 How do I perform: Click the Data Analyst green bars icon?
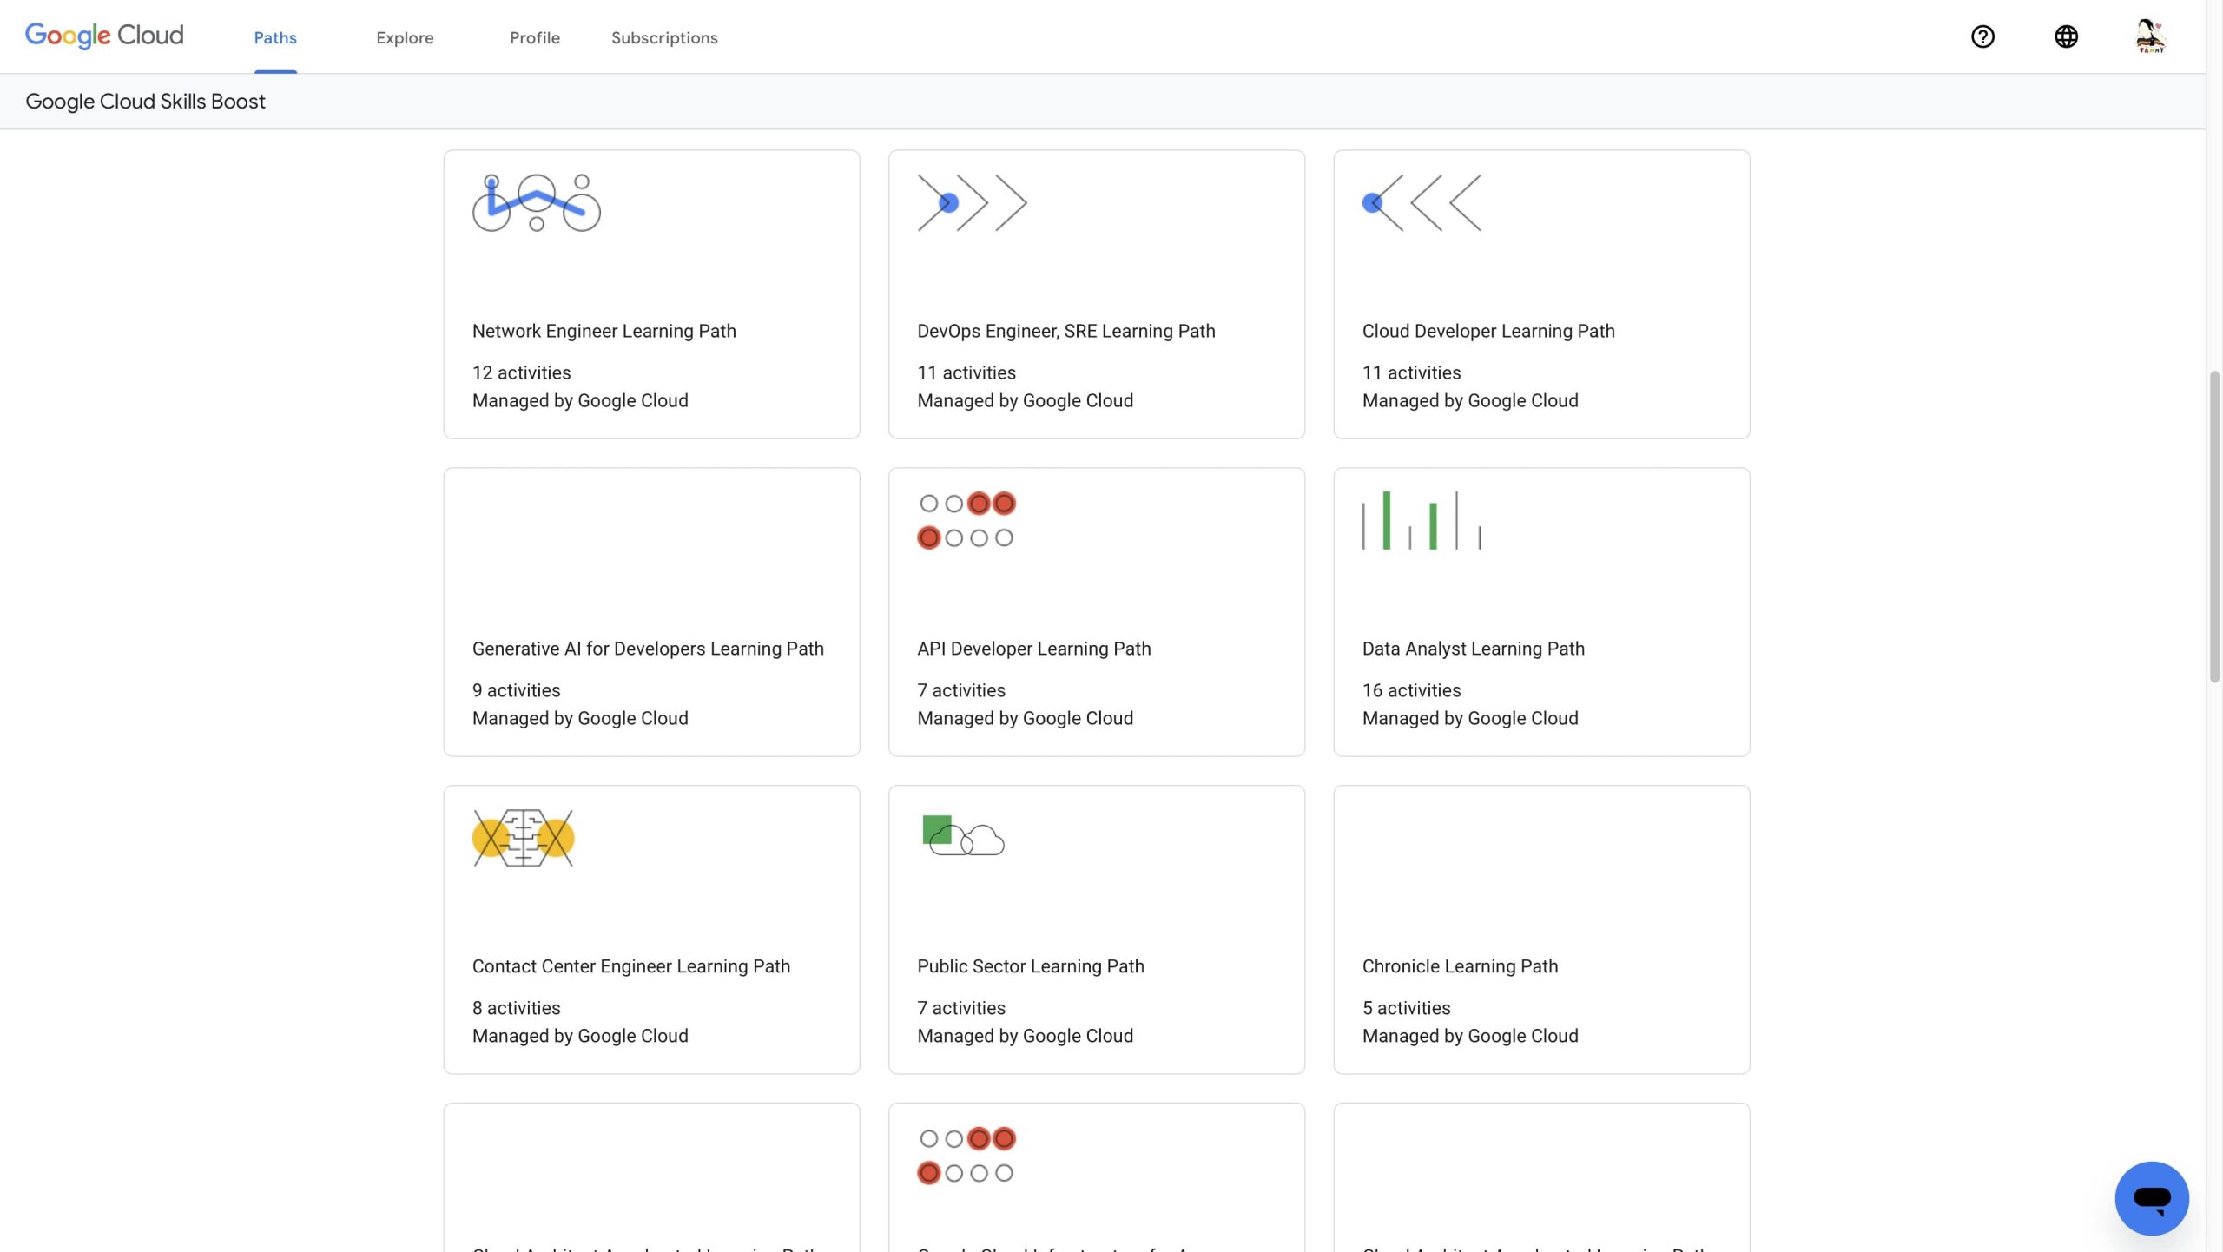(1422, 521)
